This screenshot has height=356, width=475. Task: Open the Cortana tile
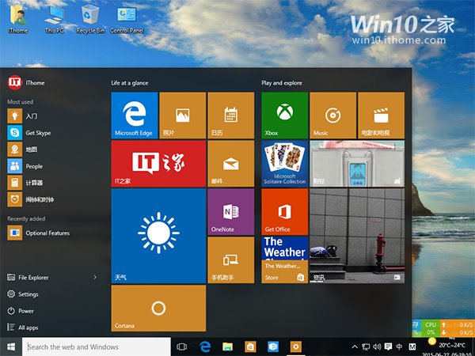[x=158, y=309]
